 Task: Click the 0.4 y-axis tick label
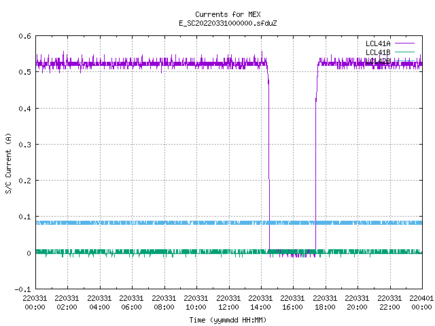(x=25, y=109)
